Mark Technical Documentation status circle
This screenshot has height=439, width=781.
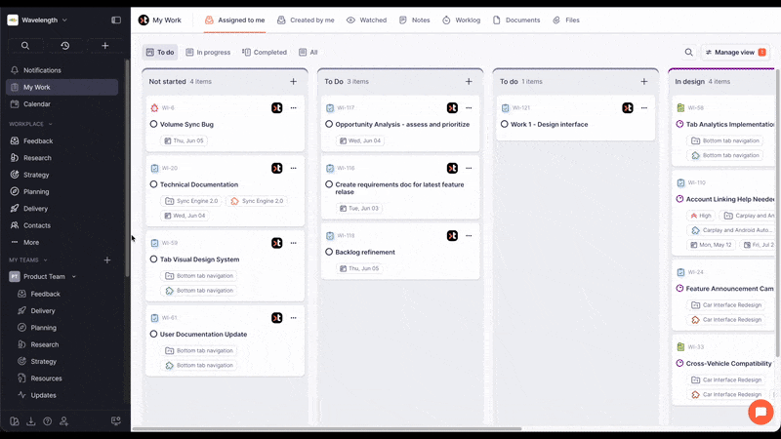[x=153, y=184]
